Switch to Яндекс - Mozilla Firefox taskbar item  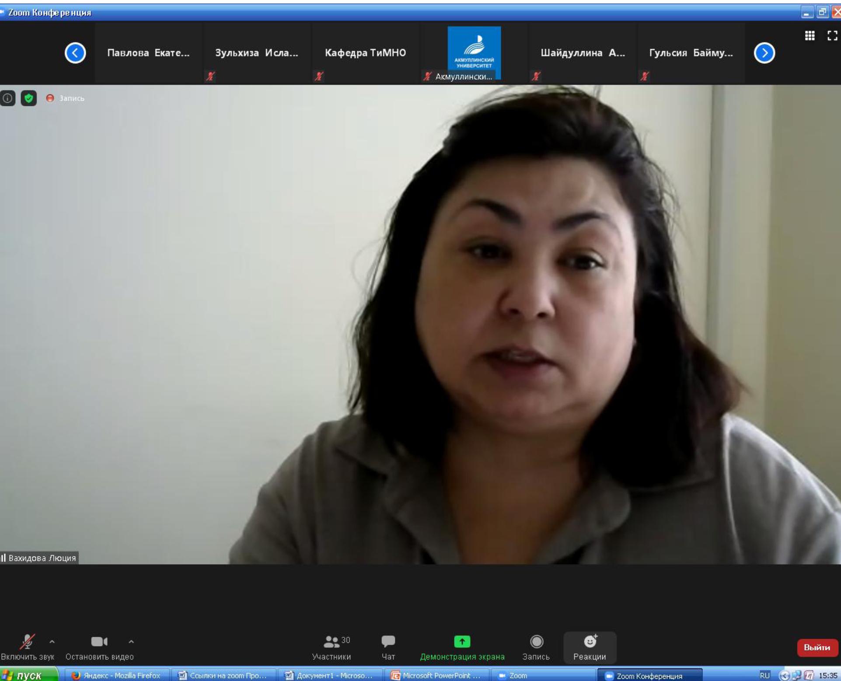(x=116, y=675)
